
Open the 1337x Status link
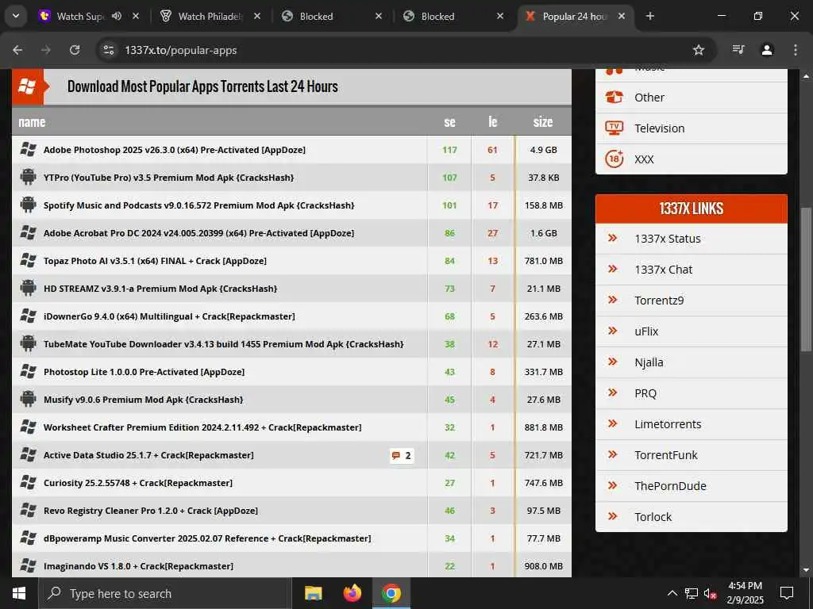tap(667, 239)
